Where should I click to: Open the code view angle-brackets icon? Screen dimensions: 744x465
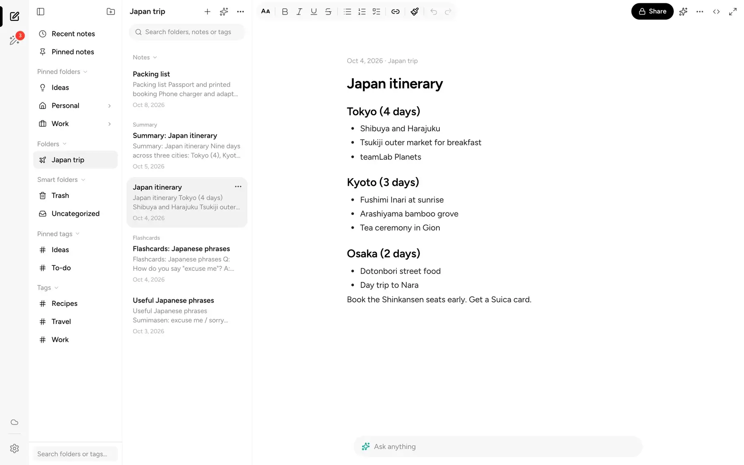pos(716,12)
